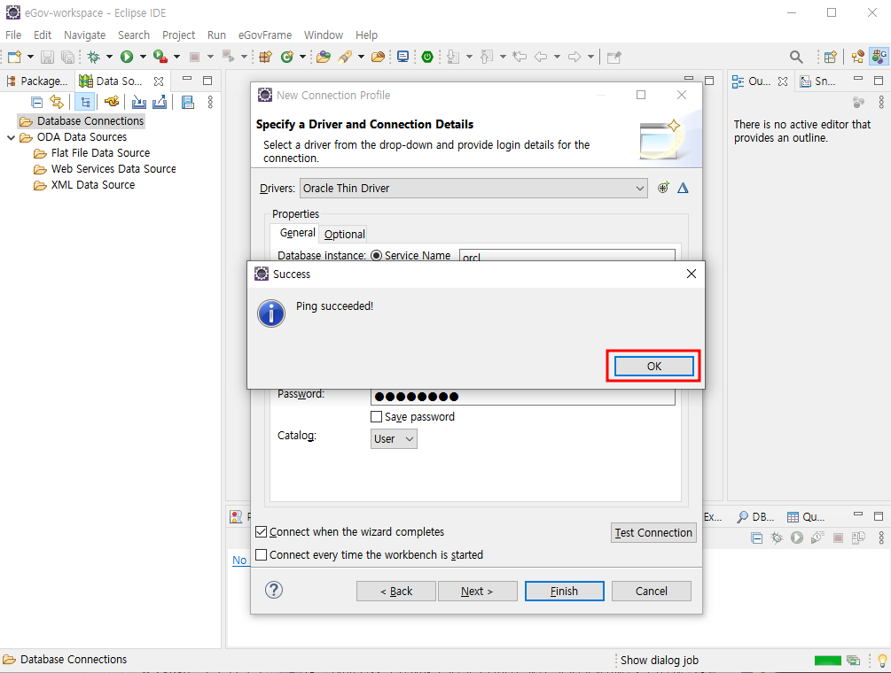Click New Driver Definition icon beside Drivers
This screenshot has width=891, height=673.
663,188
